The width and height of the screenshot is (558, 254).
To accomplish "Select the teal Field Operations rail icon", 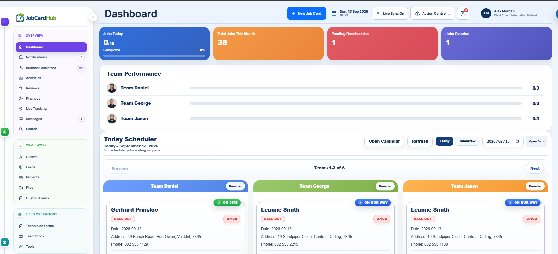I will pyautogui.click(x=5, y=242).
